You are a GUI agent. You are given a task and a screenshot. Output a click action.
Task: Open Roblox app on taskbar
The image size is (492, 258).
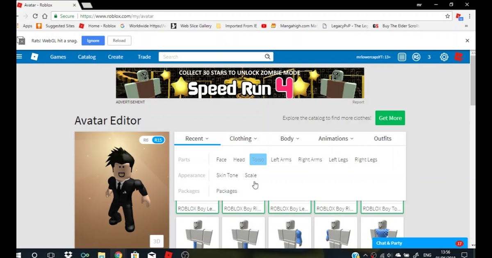pyautogui.click(x=168, y=255)
